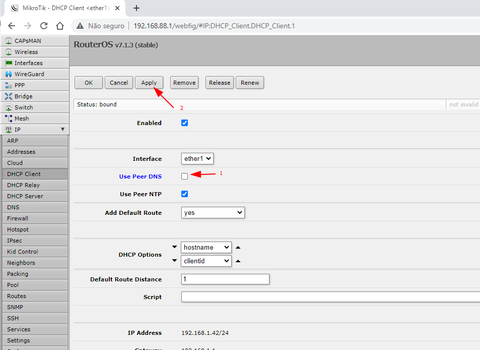
Task: Click the Switch icon
Action: click(9, 107)
